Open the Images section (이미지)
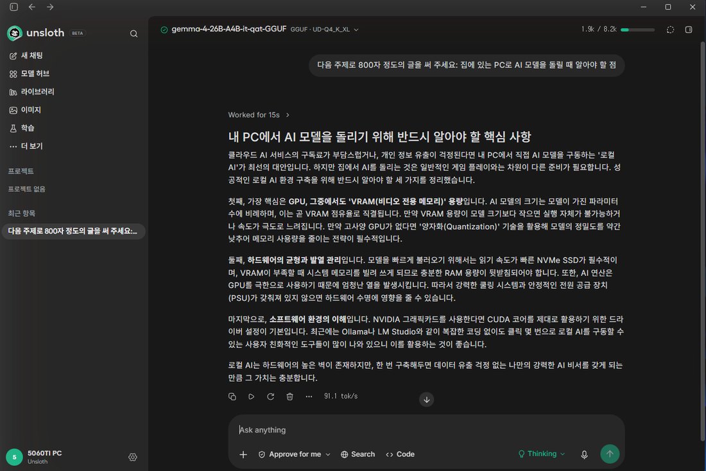Image resolution: width=706 pixels, height=471 pixels. pos(25,110)
